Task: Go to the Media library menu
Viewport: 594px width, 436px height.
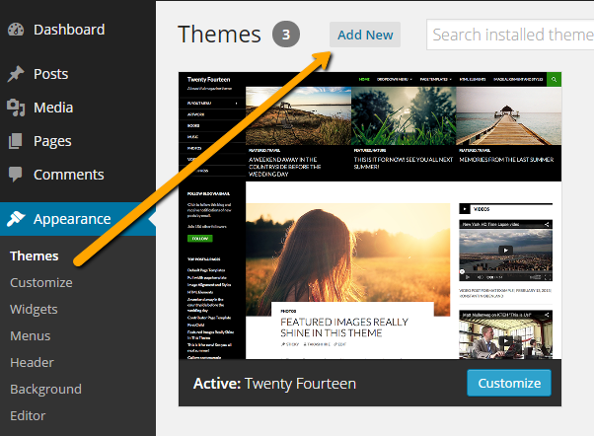Action: tap(53, 108)
